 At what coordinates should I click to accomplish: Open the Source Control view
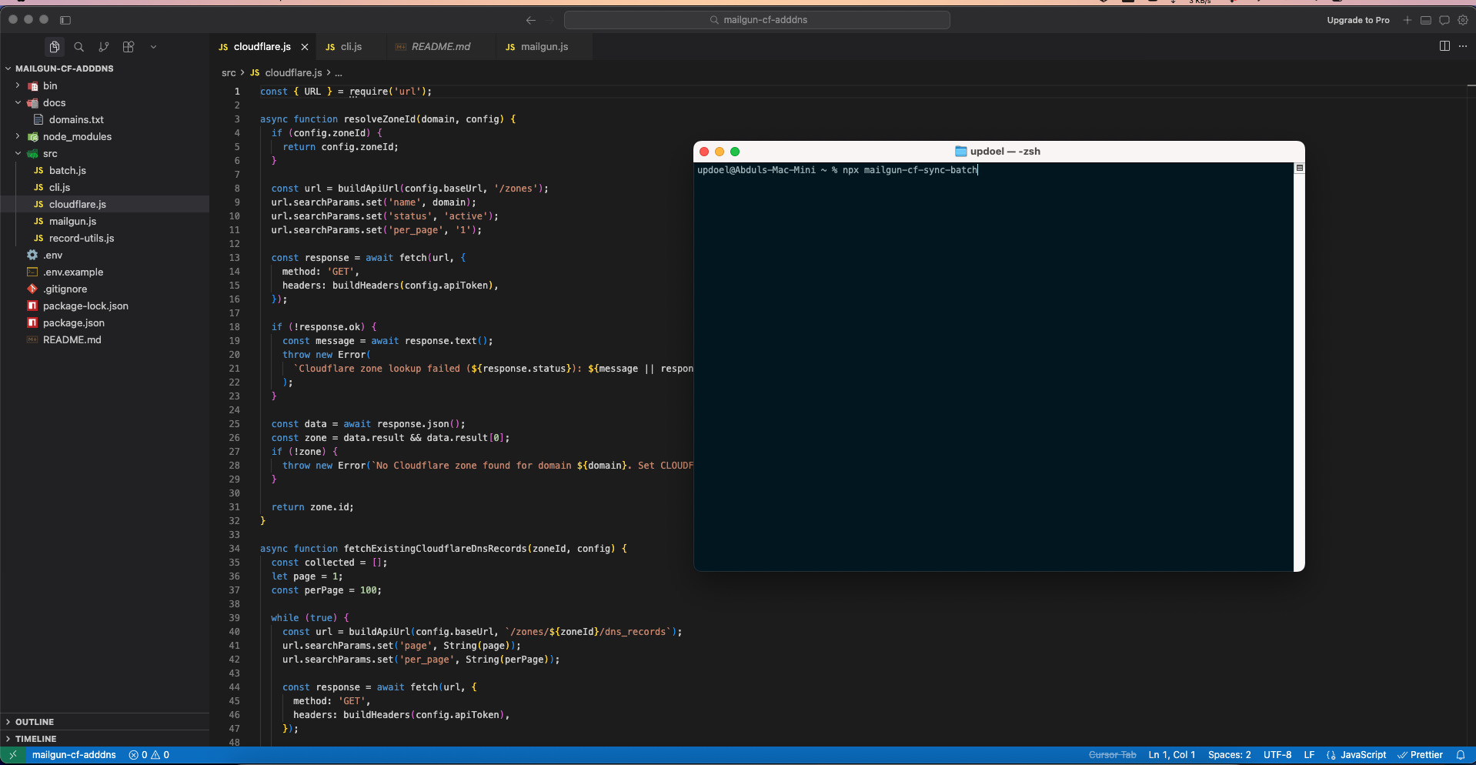(104, 47)
